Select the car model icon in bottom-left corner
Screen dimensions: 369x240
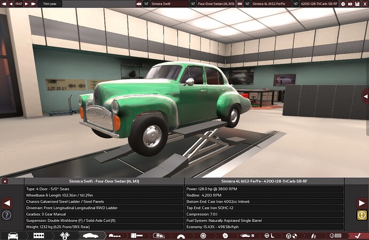click(x=11, y=235)
